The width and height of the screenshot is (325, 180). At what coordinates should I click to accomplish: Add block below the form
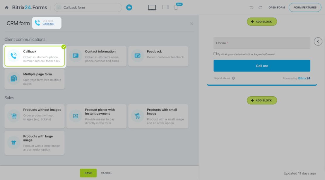tap(262, 100)
